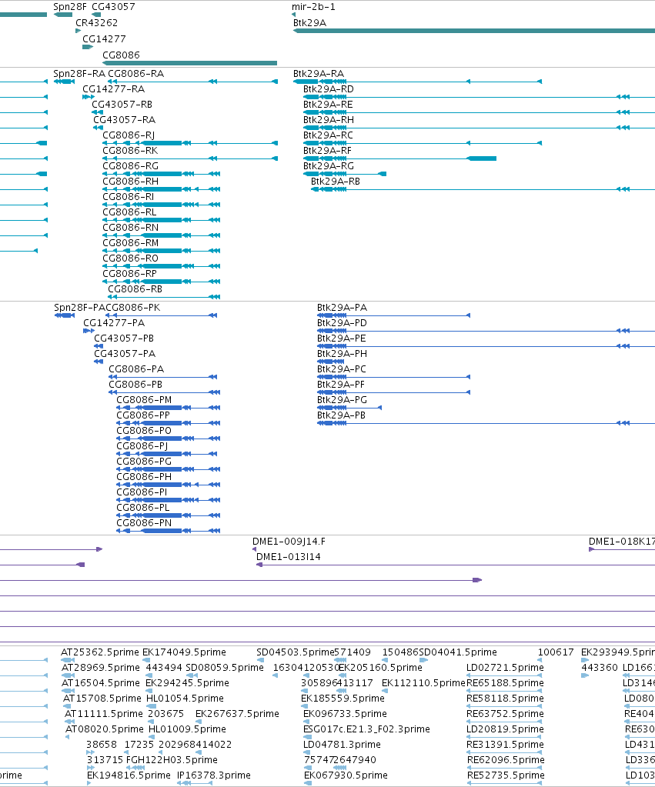The height and width of the screenshot is (787, 655).
Task: Select protein CG8086-PN
Action: [144, 523]
